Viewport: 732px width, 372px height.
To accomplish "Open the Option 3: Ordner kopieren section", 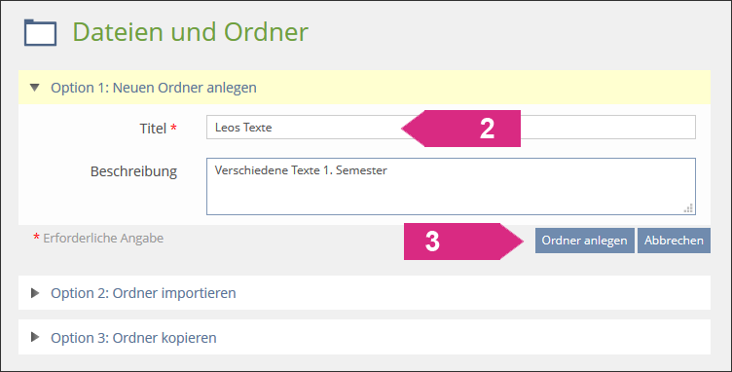I will tap(364, 337).
